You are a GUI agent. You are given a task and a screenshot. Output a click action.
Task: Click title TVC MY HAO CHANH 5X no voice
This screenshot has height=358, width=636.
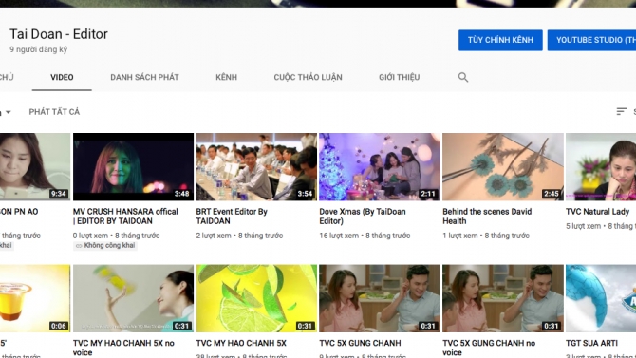coord(123,348)
